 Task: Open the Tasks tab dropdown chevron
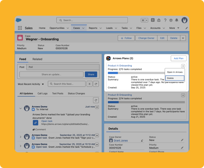[x=131, y=28]
